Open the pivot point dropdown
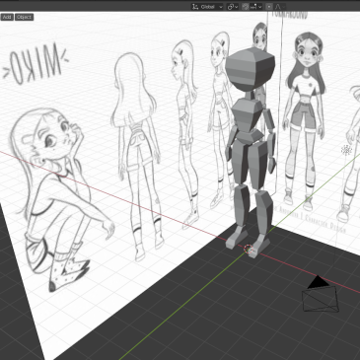This screenshot has height=360, width=360. [x=233, y=7]
